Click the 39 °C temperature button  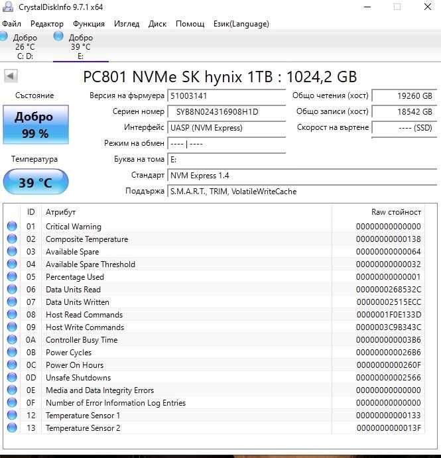pos(36,182)
